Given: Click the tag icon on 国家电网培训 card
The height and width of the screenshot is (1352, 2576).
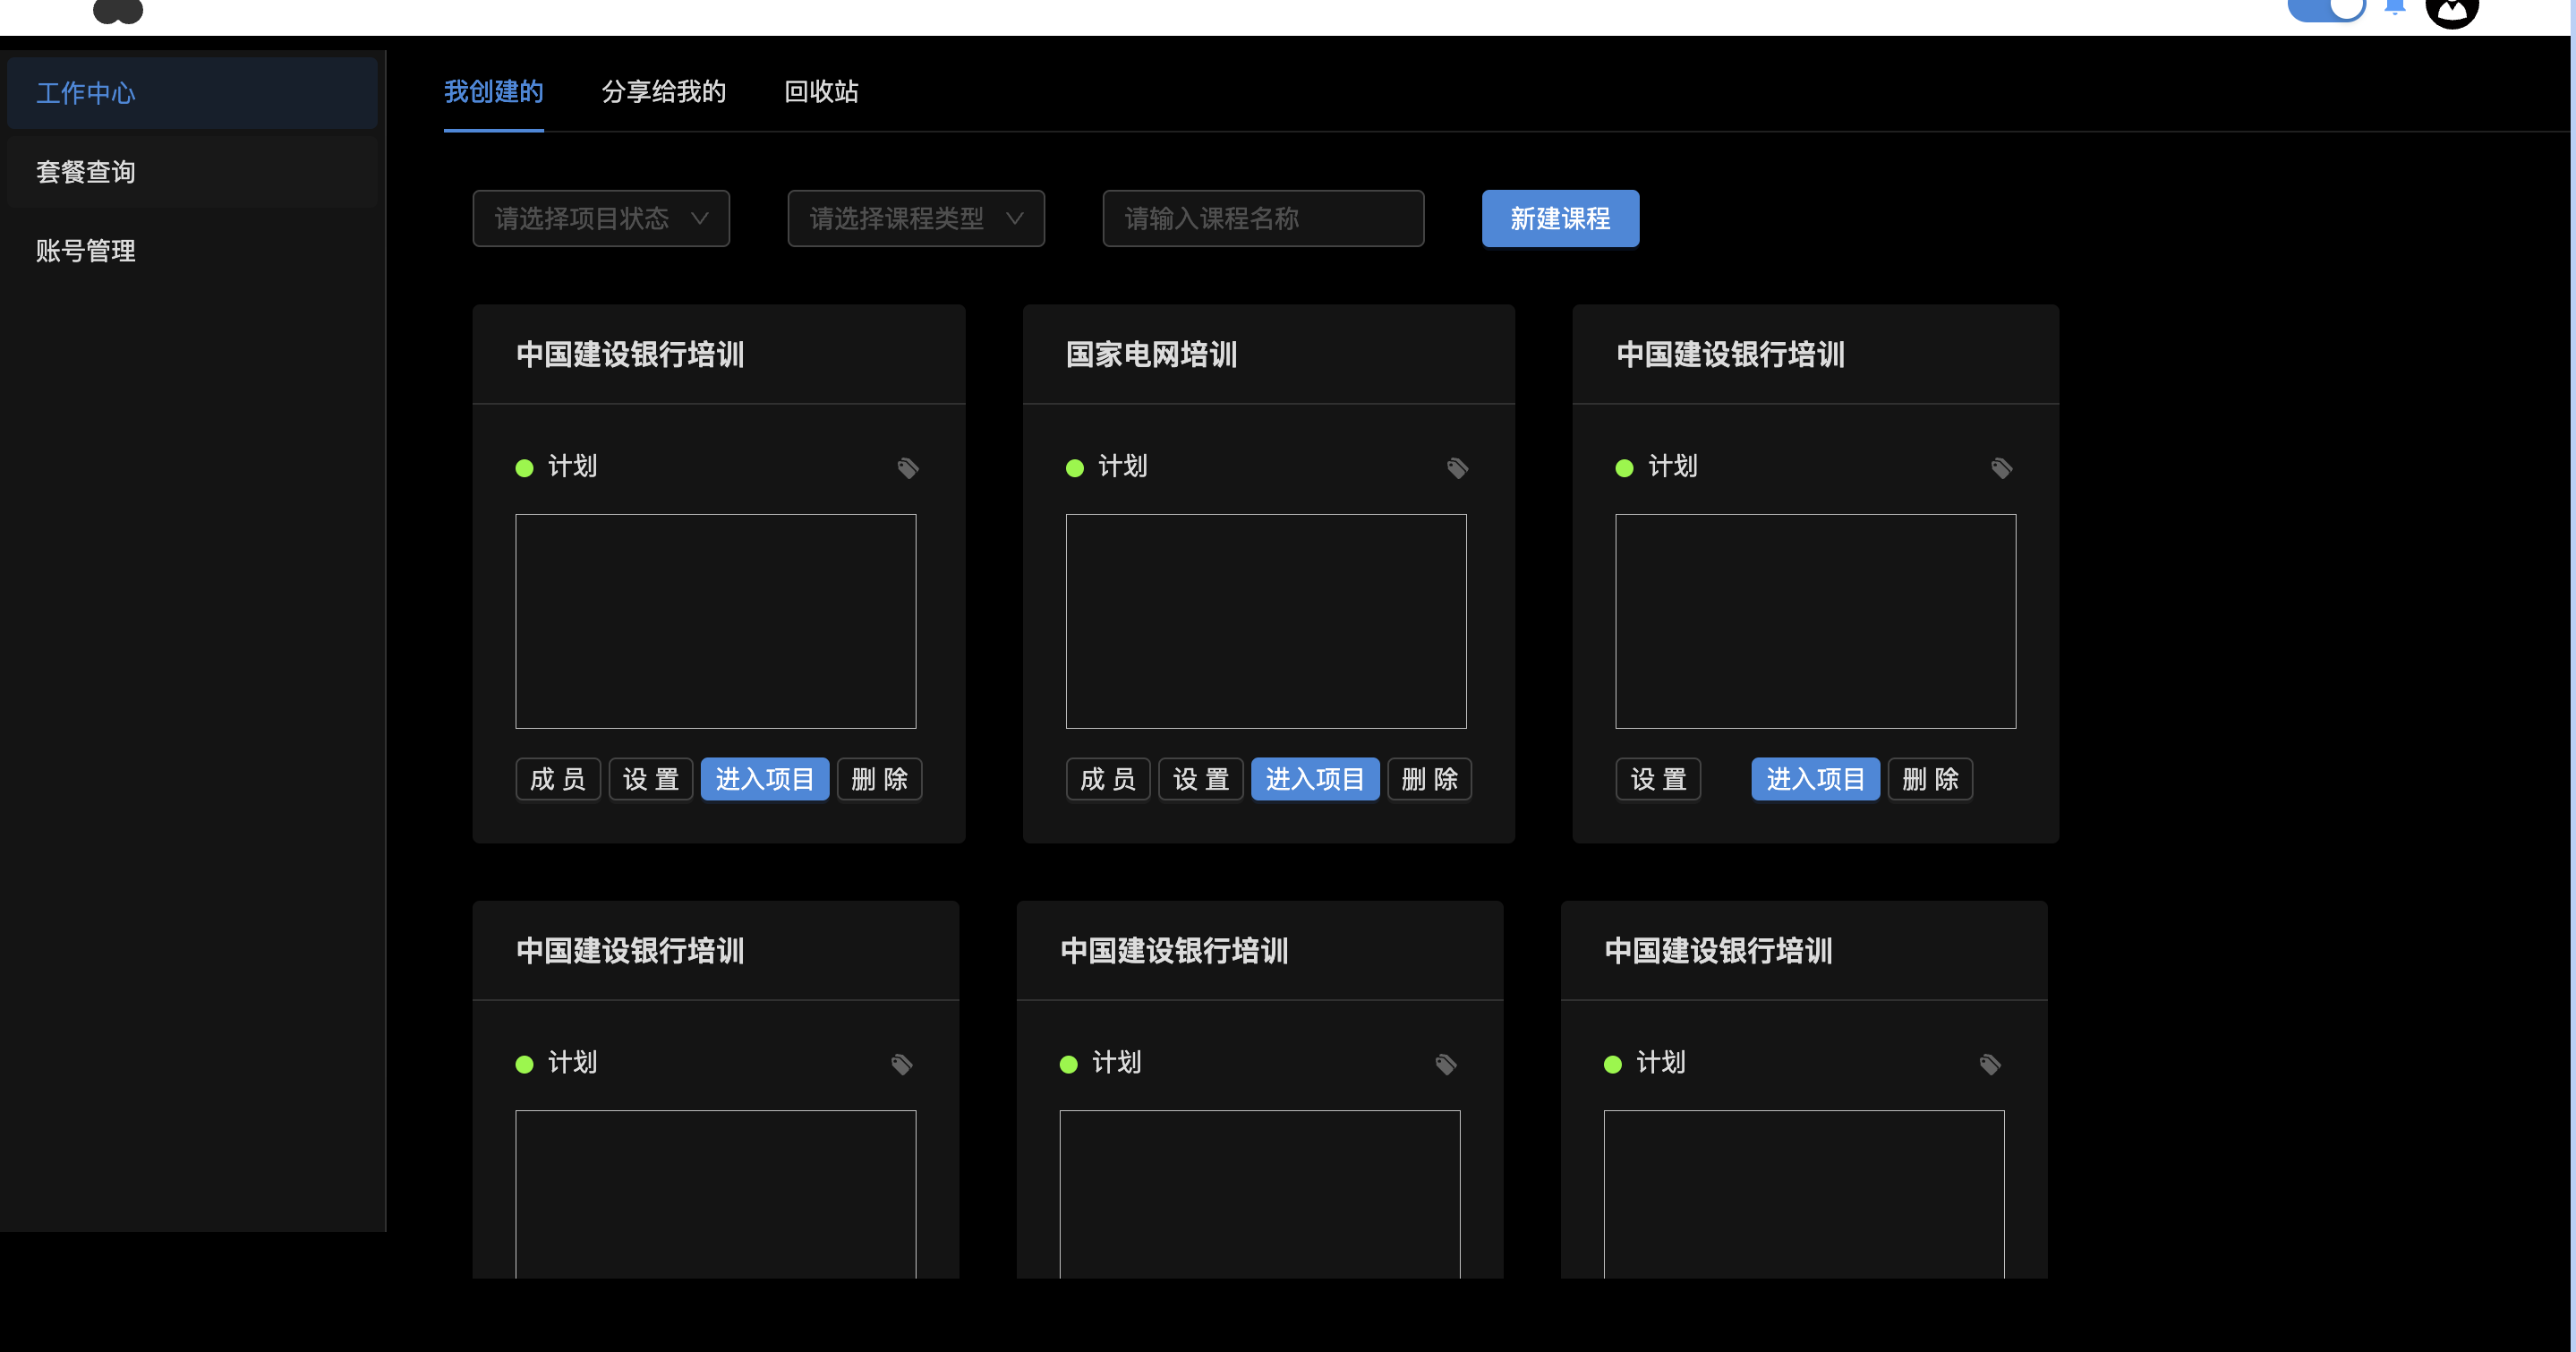Looking at the screenshot, I should [x=1457, y=468].
